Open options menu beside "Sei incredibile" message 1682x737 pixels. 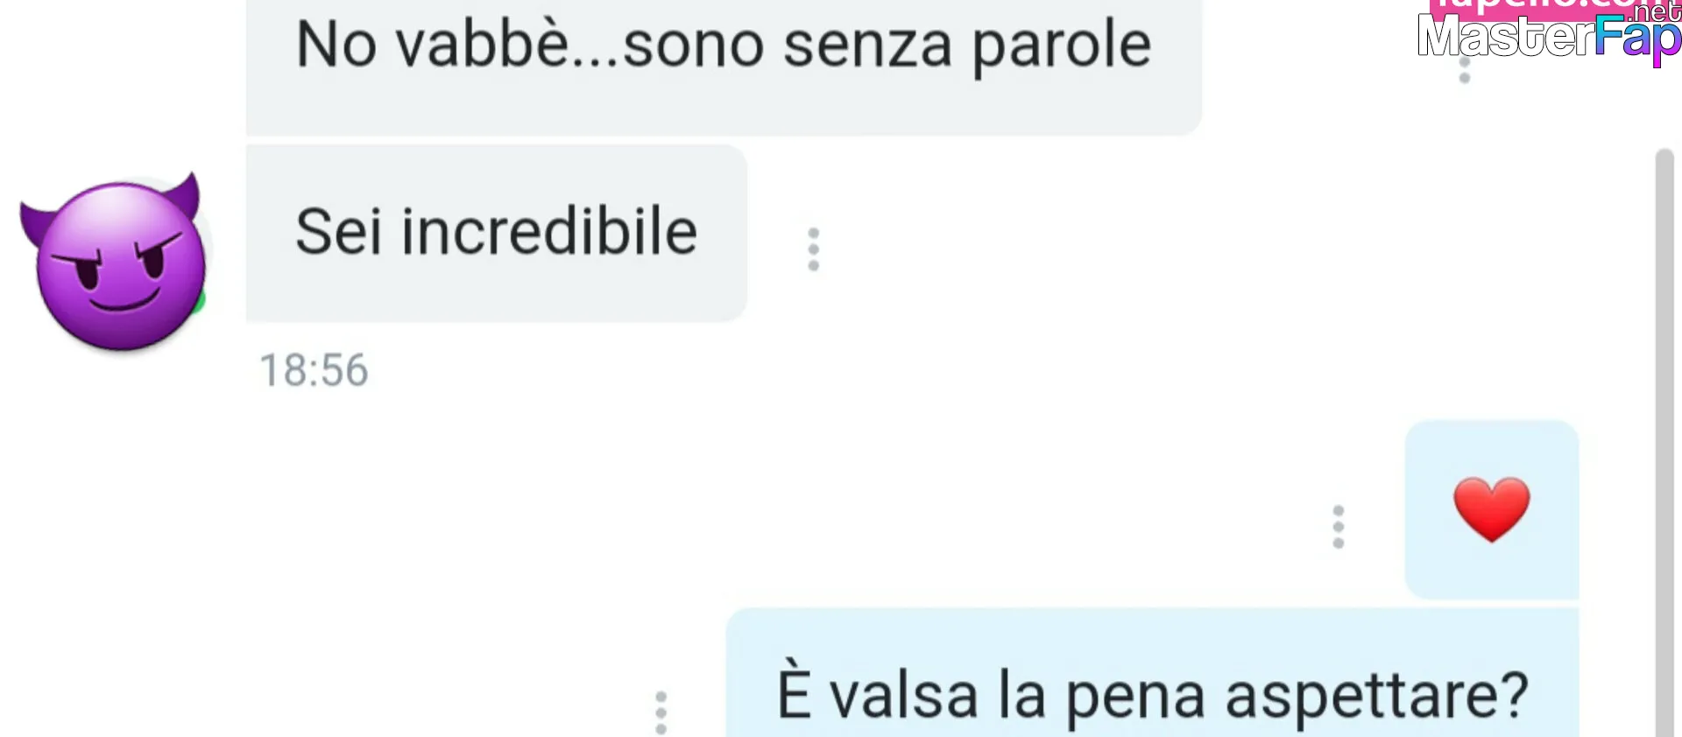pyautogui.click(x=814, y=249)
